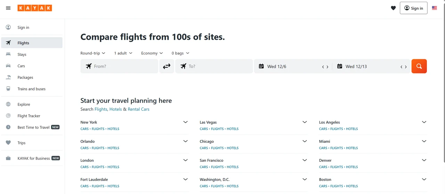The height and width of the screenshot is (194, 445).
Task: Click CARS under New York
Action: pos(84,129)
